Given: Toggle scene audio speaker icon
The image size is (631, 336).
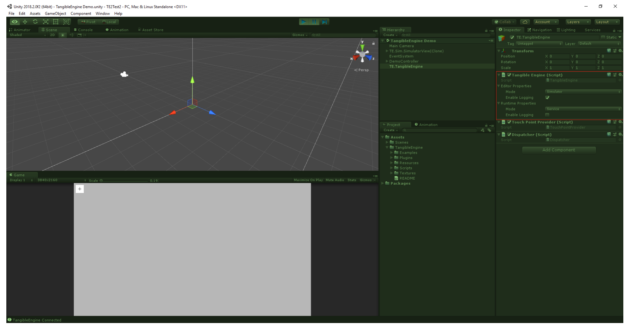Looking at the screenshot, I should tap(71, 35).
